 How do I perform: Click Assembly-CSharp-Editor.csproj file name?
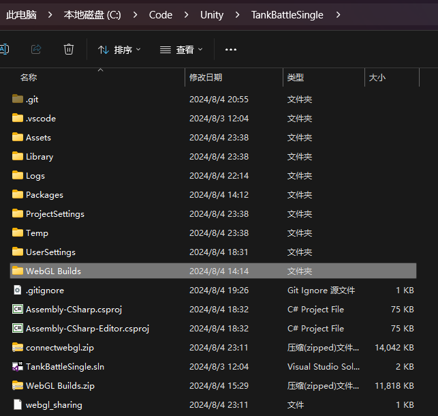88,329
